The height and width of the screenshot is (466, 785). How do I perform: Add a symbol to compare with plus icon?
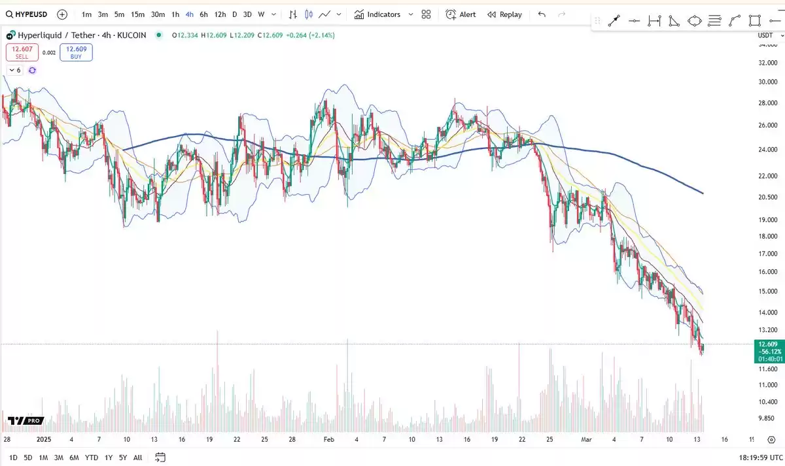coord(62,14)
